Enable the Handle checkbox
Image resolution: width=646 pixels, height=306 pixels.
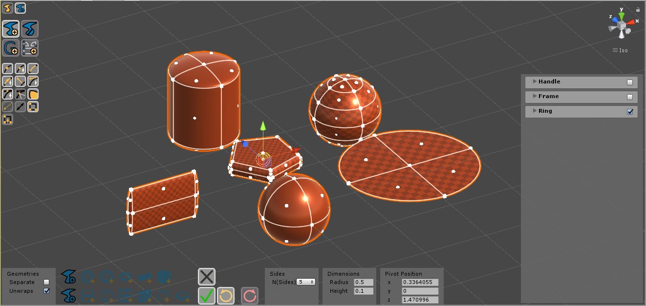click(x=630, y=82)
